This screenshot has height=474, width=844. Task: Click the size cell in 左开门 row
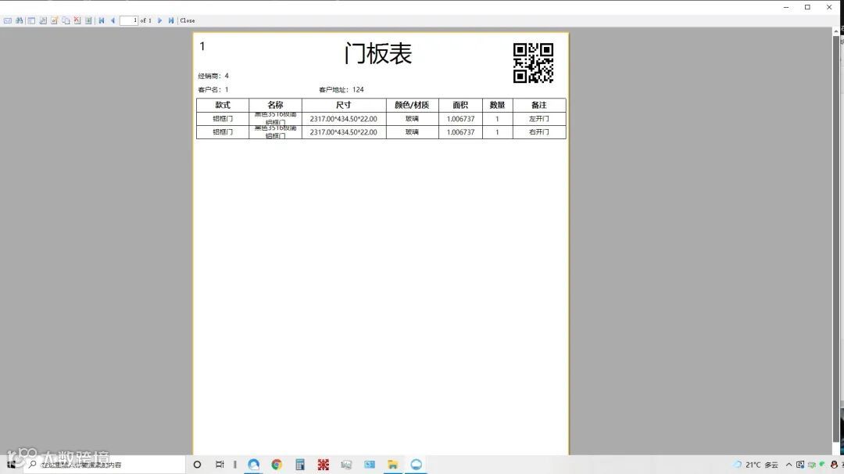pos(343,119)
